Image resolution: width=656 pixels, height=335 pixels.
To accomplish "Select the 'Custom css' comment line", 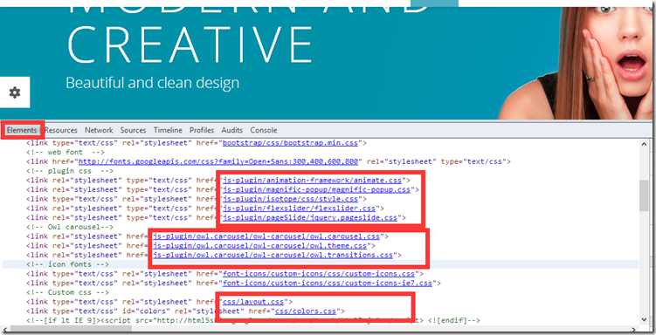I will pos(67,292).
